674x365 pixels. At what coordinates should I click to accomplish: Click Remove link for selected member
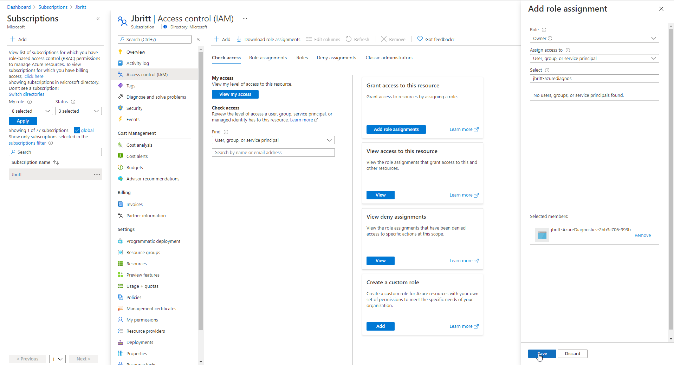(642, 235)
